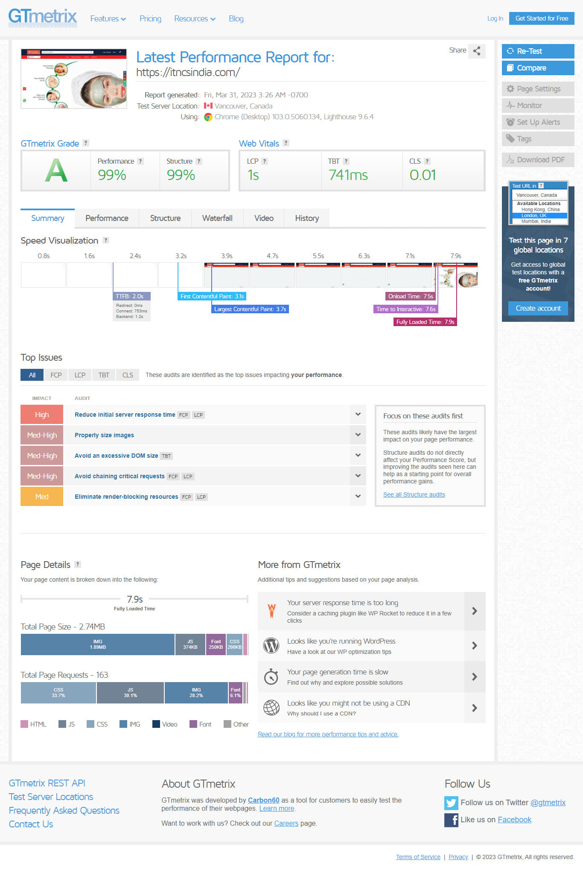Click the website screenshot thumbnail

click(74, 79)
